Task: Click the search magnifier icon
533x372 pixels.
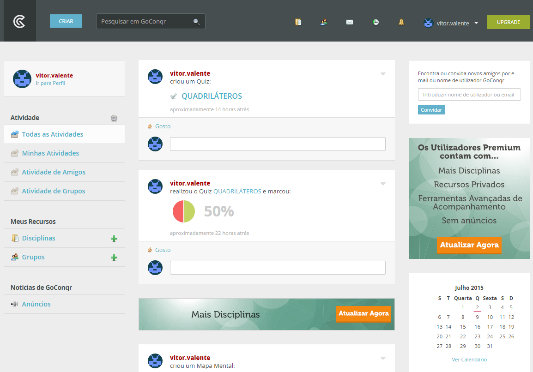Action: (196, 22)
